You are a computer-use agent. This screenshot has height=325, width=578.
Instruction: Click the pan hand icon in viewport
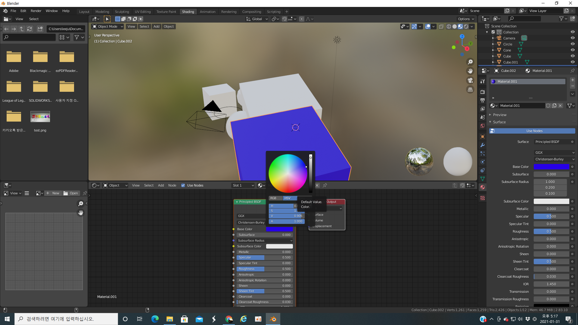click(x=470, y=71)
